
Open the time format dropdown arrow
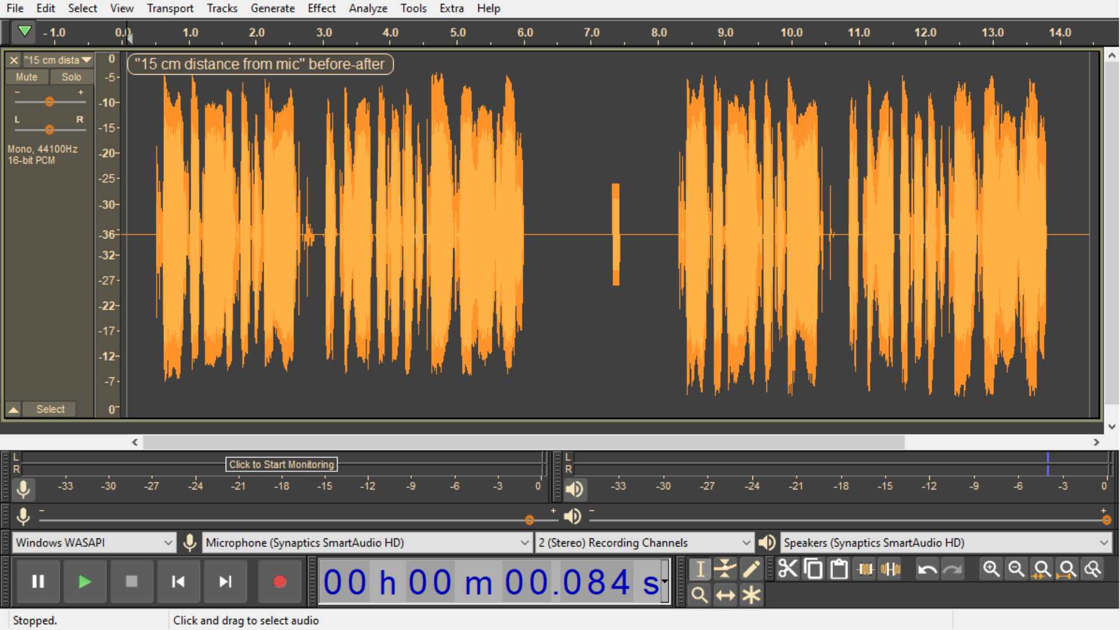pyautogui.click(x=664, y=582)
